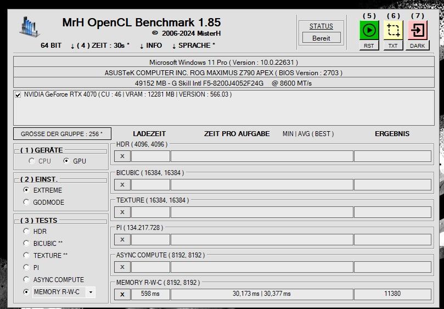Select the GODMODE setting radio button
Image resolution: width=444 pixels, height=309 pixels.
tap(26, 202)
